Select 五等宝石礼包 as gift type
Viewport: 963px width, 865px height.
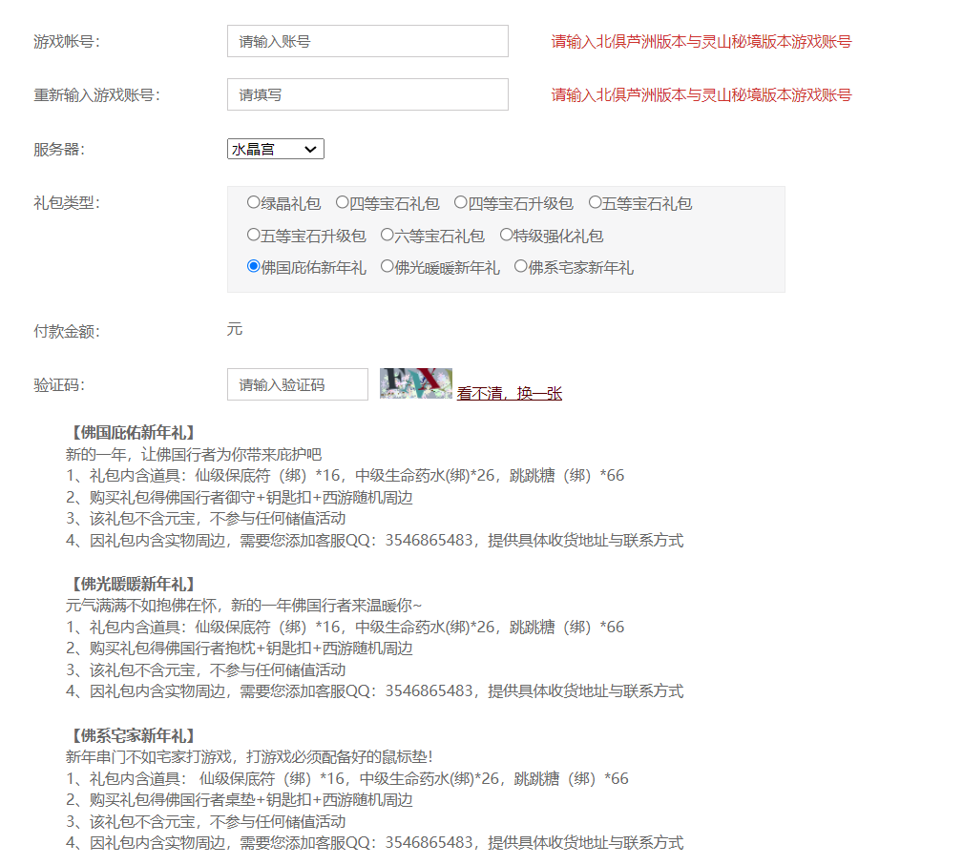coord(596,202)
